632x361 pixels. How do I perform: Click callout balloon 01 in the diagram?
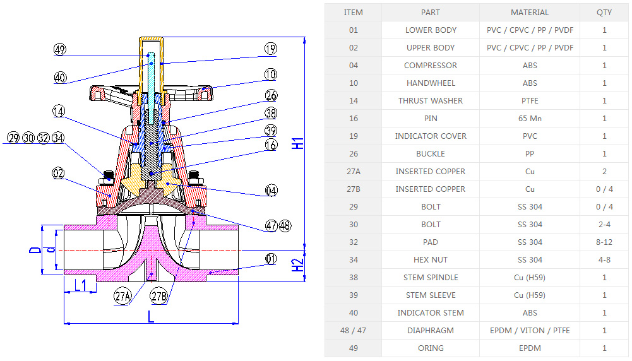(x=270, y=258)
